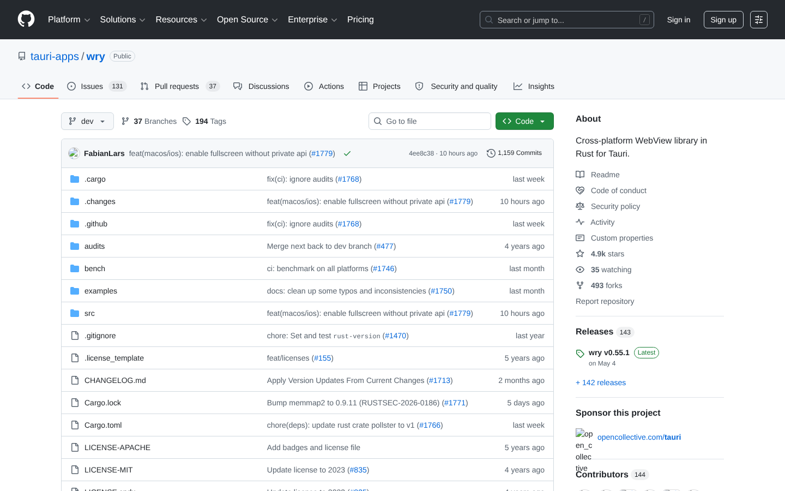Screen dimensions: 785x491
Task: Click the bench folder icon
Action: coord(75,268)
